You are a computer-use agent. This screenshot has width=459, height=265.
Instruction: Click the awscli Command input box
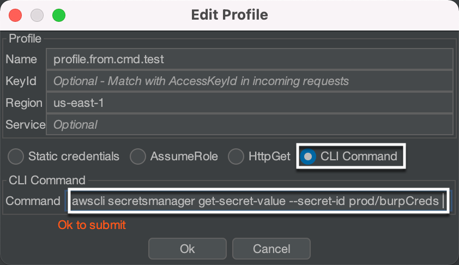pyautogui.click(x=256, y=202)
